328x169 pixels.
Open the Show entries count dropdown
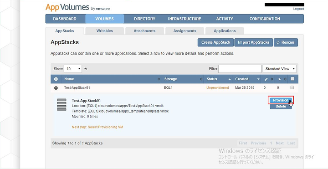[73, 69]
